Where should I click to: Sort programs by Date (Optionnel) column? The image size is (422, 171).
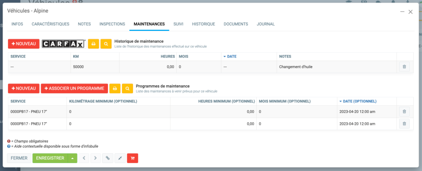coord(359,101)
